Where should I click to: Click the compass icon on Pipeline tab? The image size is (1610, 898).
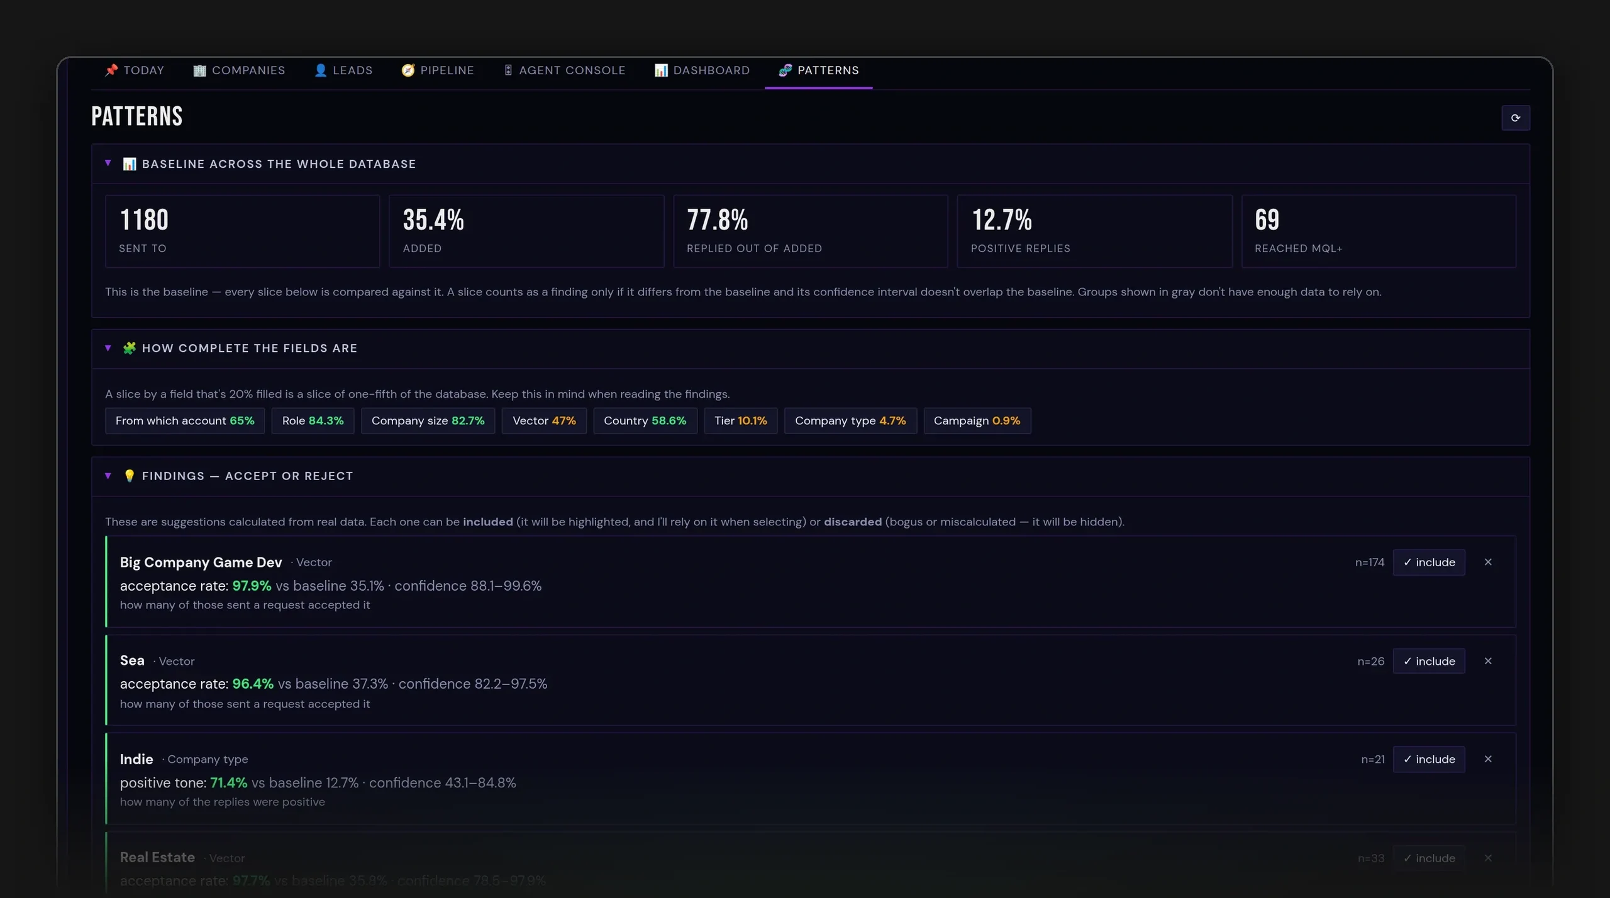coord(408,70)
